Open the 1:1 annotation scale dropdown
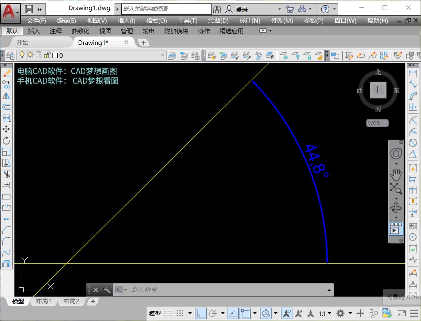 click(325, 313)
